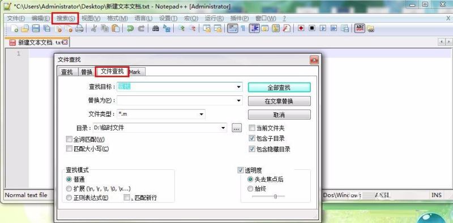Click the Stop Recording macro icon
The height and width of the screenshot is (223, 453).
(312, 29)
